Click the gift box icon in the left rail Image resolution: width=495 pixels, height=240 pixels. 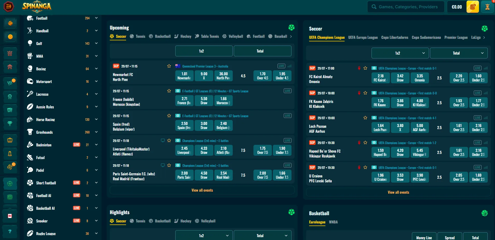pos(10,54)
